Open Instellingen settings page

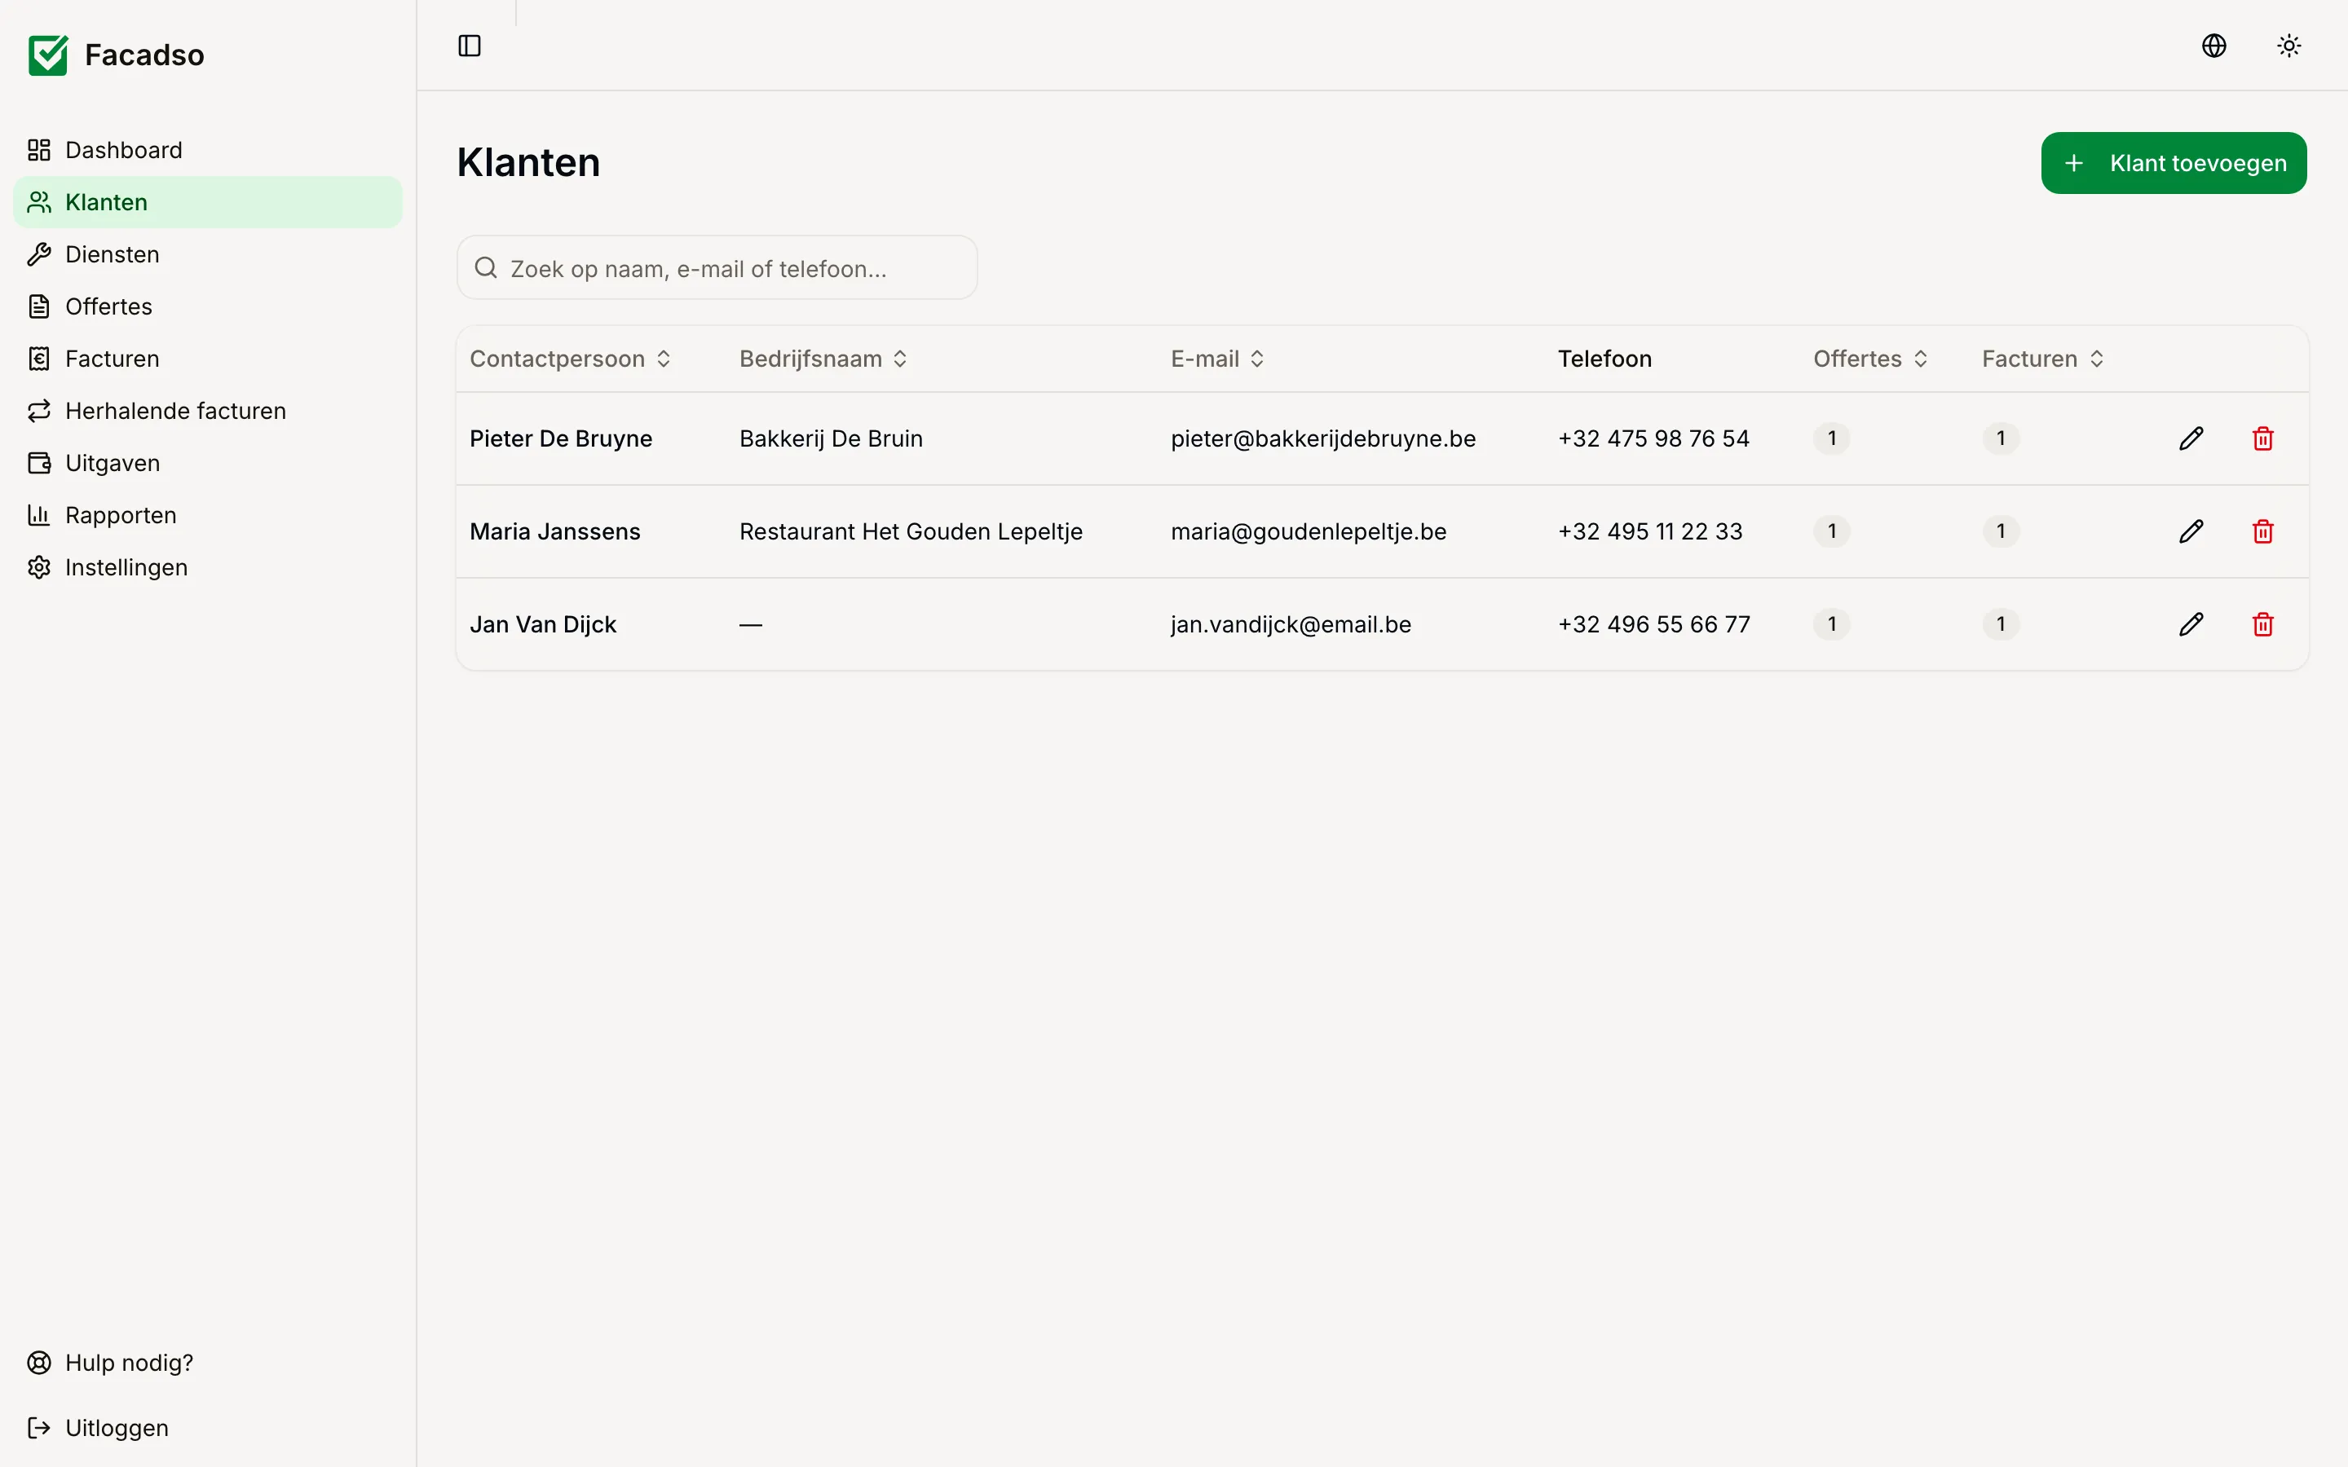click(x=208, y=567)
